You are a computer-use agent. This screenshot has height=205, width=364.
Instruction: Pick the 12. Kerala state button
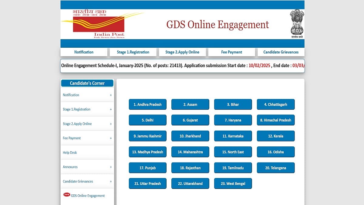(x=275, y=136)
